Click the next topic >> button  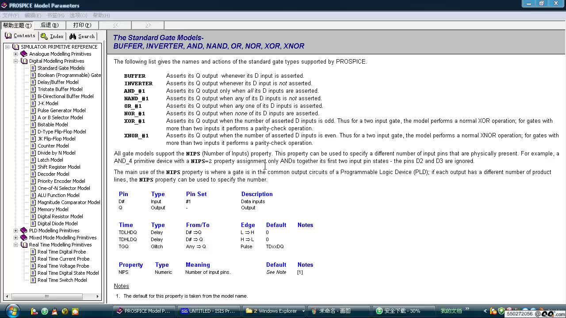tap(148, 25)
